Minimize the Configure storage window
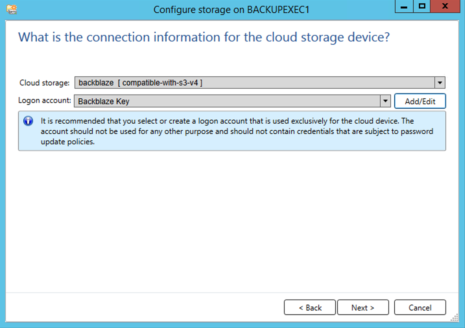The height and width of the screenshot is (328, 465). 404,6
